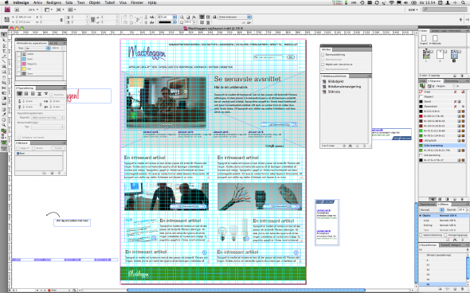Toggle visibility checkbox for Magenta separation
The height and width of the screenshot is (293, 470).
pos(18,64)
